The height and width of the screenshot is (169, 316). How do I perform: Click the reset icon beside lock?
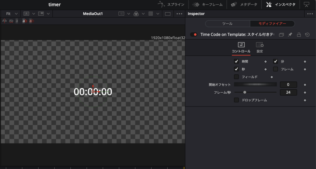[307, 35]
